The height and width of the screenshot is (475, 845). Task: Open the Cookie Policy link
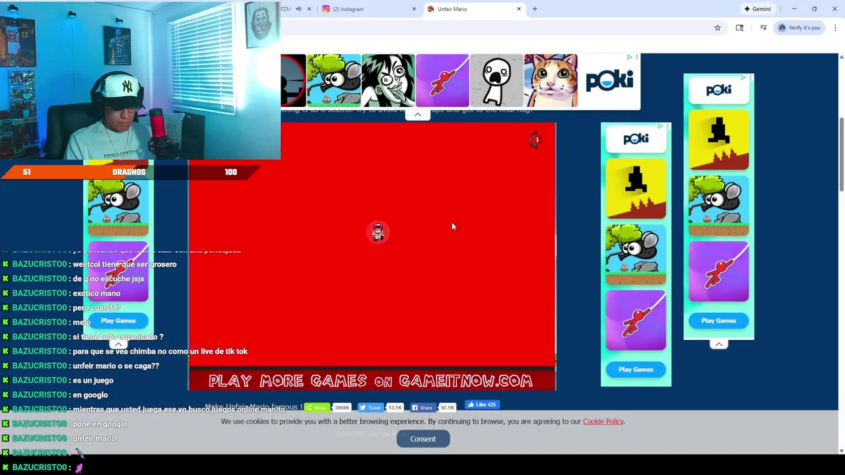tap(603, 422)
